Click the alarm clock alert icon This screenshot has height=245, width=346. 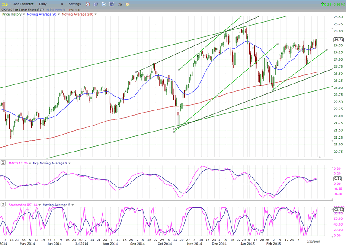[88, 4]
